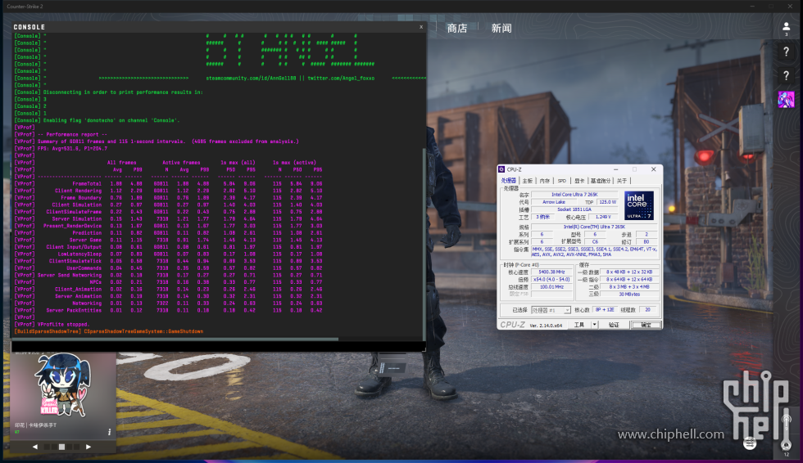Click the second question-mark friend slot

click(x=786, y=75)
